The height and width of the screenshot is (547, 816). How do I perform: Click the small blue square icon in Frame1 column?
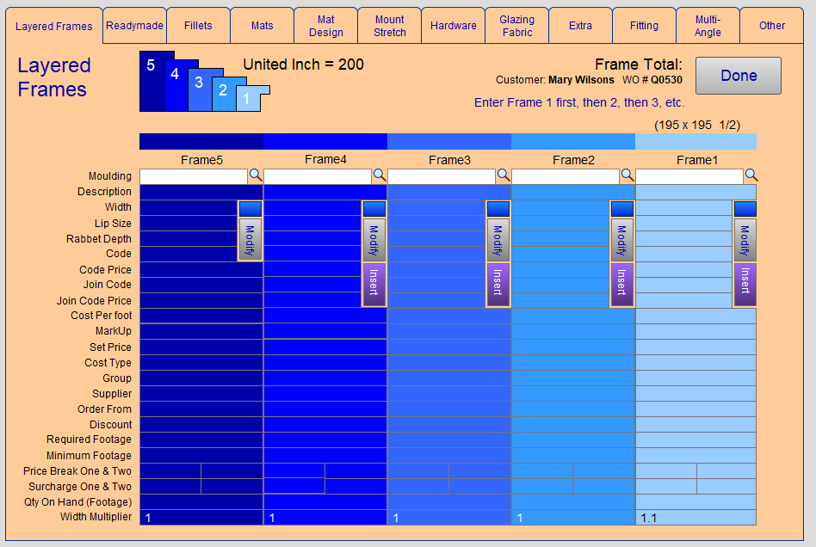click(745, 209)
